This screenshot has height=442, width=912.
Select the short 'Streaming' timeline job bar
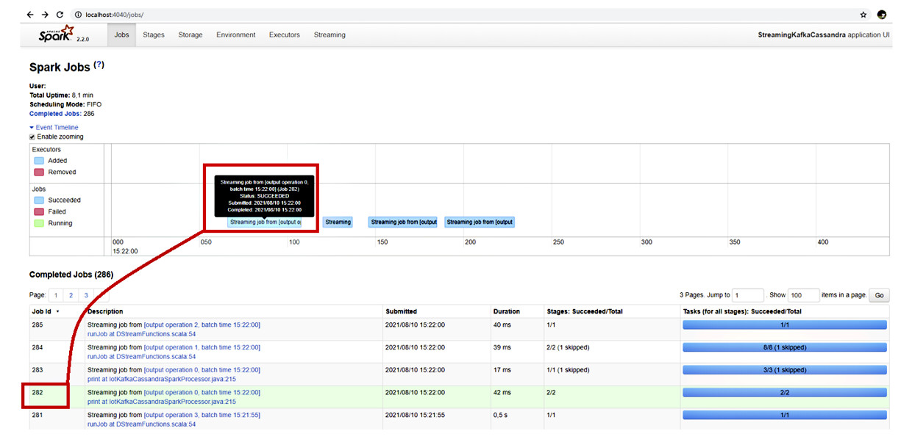[338, 222]
